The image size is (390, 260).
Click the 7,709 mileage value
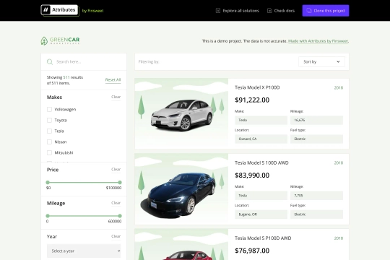[316, 196]
